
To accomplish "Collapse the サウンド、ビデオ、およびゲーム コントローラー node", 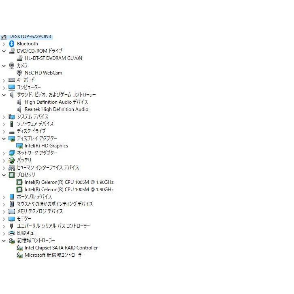I will [x=4, y=95].
